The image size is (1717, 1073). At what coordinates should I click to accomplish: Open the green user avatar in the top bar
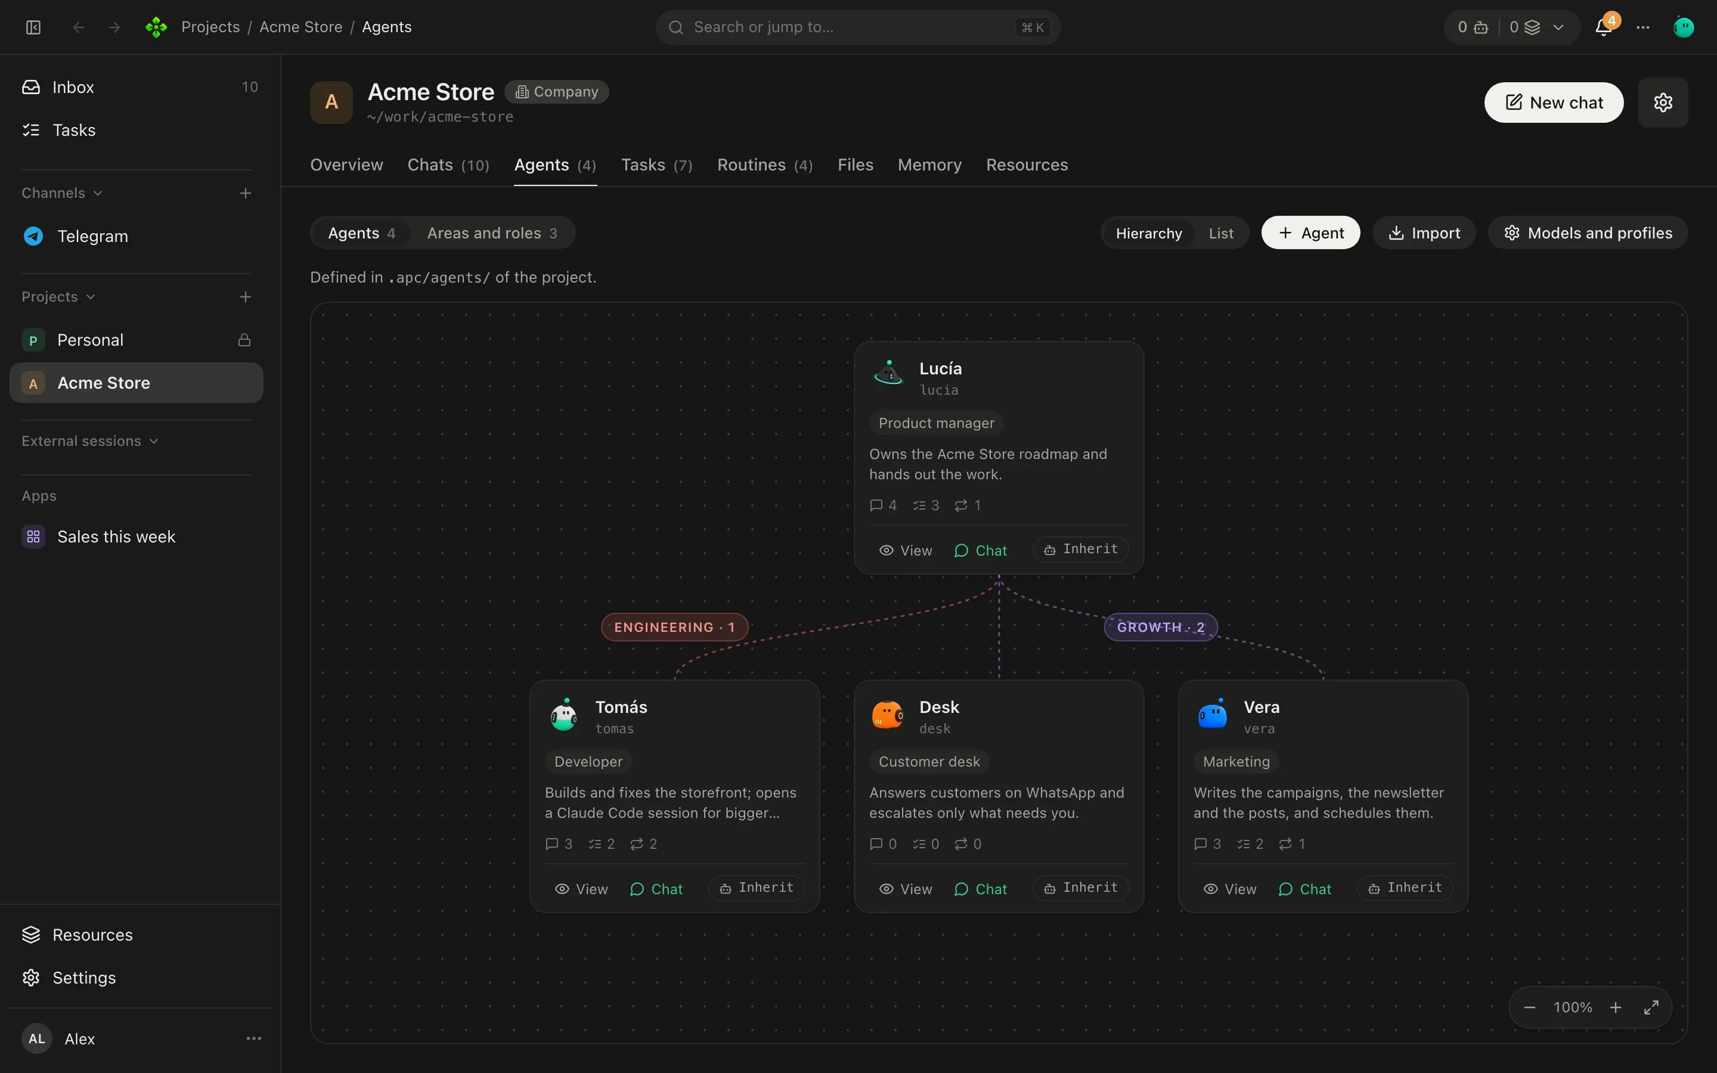[x=1684, y=27]
